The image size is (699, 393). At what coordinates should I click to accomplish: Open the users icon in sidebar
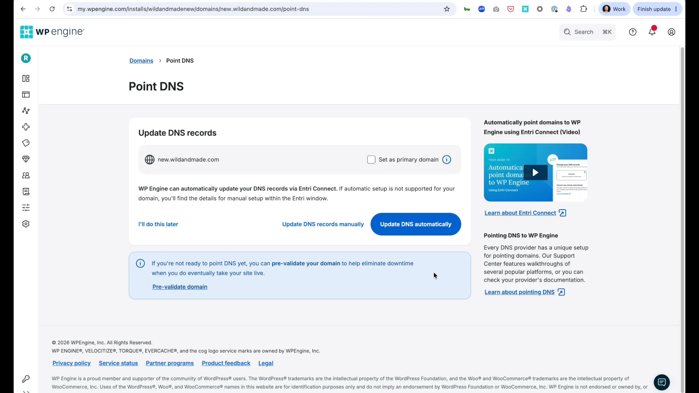(x=26, y=175)
